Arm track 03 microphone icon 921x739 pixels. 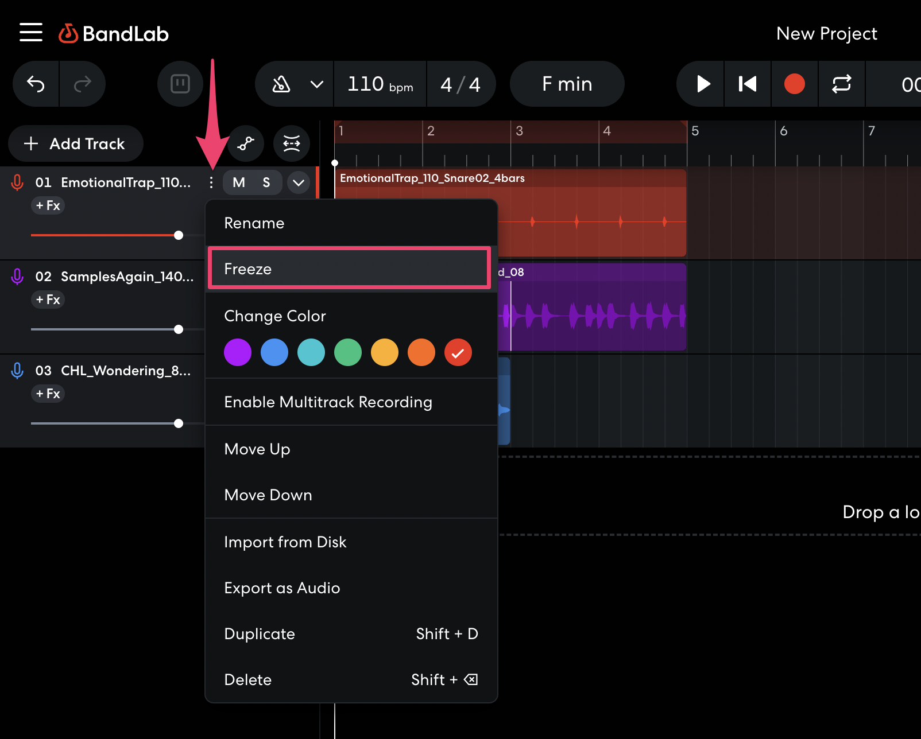(x=17, y=371)
